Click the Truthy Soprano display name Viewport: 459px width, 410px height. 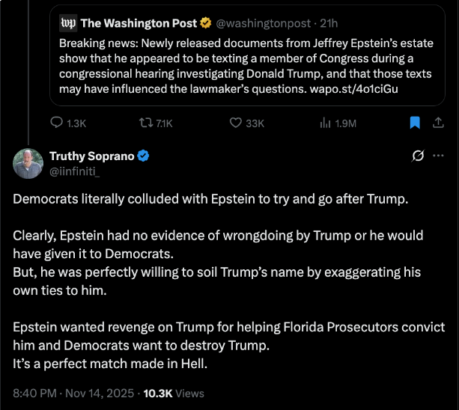coord(91,156)
